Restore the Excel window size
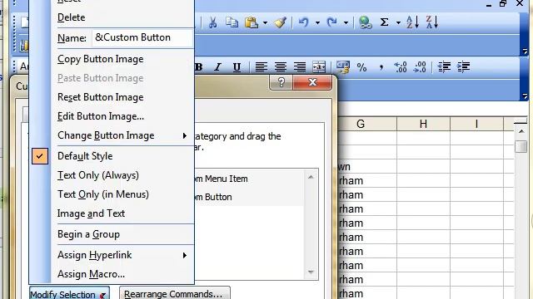533x299 pixels. 503,3
